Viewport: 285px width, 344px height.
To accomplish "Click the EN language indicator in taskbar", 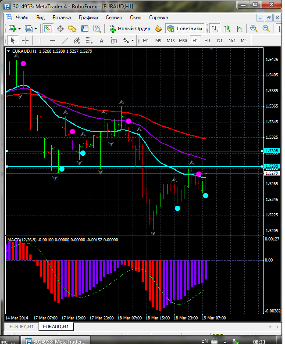I will coord(204,340).
